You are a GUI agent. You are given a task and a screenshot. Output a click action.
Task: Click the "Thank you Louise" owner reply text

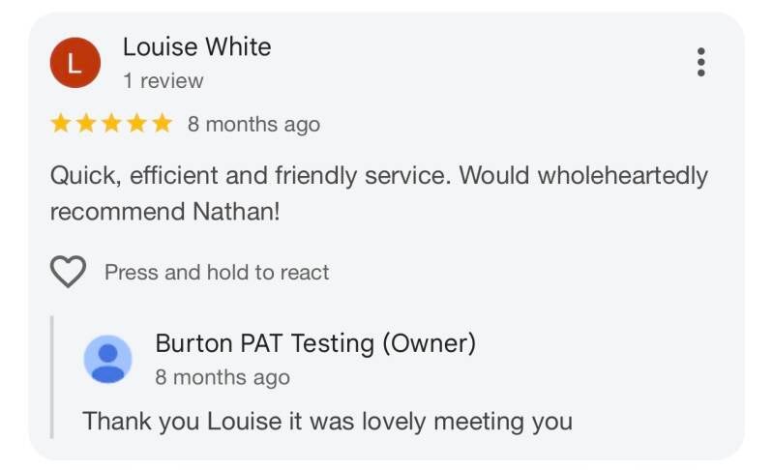click(x=327, y=422)
